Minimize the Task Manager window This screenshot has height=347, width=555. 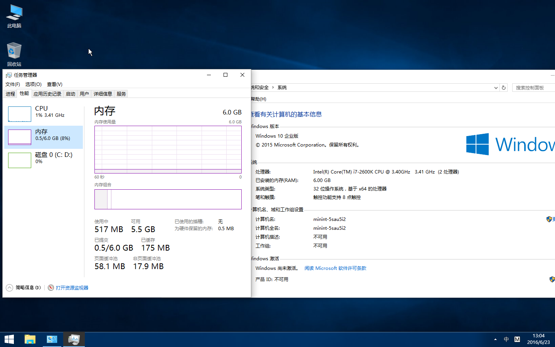(x=209, y=75)
